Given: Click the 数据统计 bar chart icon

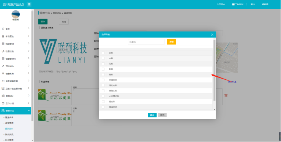Looking at the screenshot, I should [x=3, y=96].
